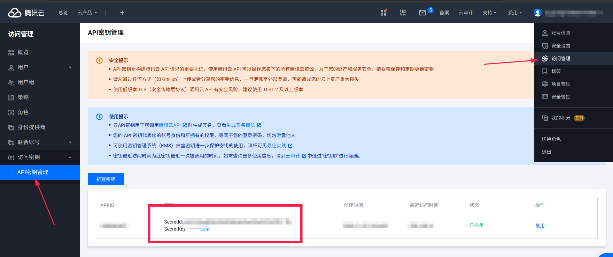This screenshot has height=257, width=613.
Task: Click the 项目管理 icon
Action: [x=545, y=84]
